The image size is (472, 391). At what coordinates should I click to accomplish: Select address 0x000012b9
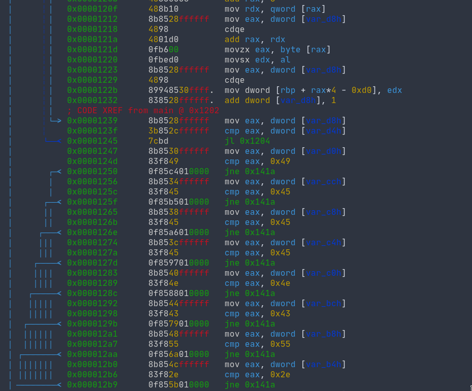92,385
